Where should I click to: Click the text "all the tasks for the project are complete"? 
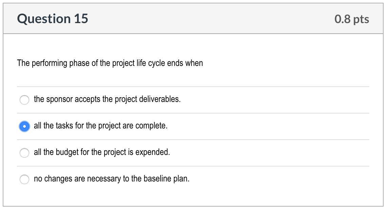(100, 126)
